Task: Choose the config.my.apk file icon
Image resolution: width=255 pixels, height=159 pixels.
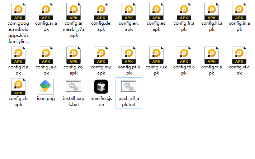Action: point(101,55)
